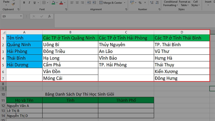
Task: Open the Fill Color dropdown arrow
Action: 57,3
